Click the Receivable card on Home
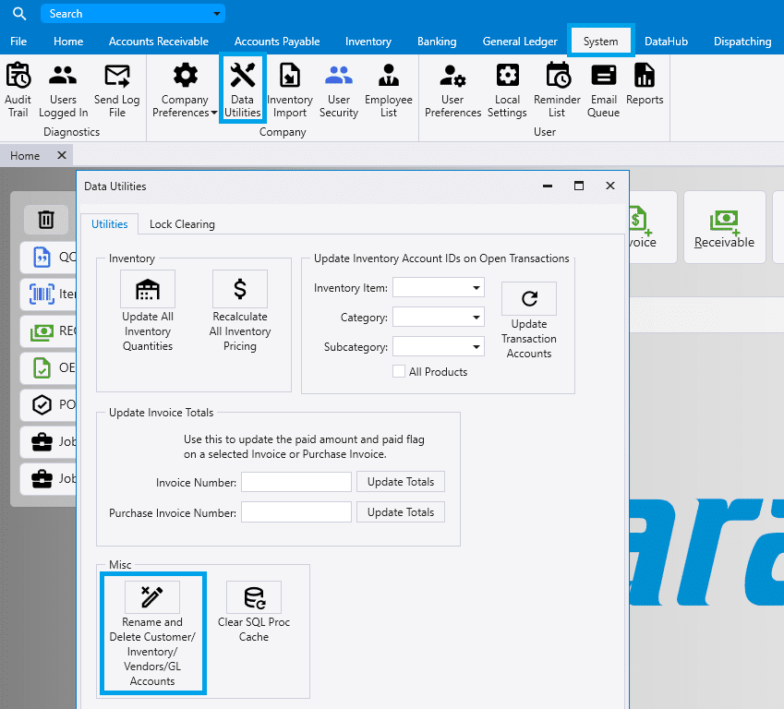The width and height of the screenshot is (784, 709). [725, 227]
